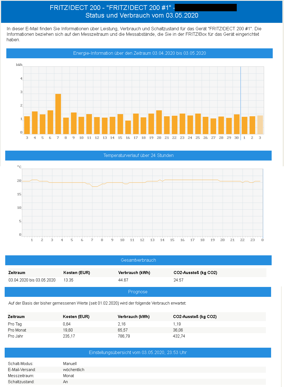The height and width of the screenshot is (387, 284).
Task: Select the Verbrauch (kWh) column header
Action: click(x=134, y=272)
